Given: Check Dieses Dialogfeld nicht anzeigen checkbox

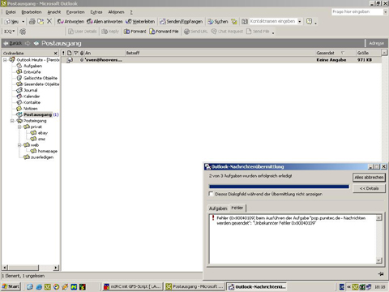Looking at the screenshot, I should [211, 194].
